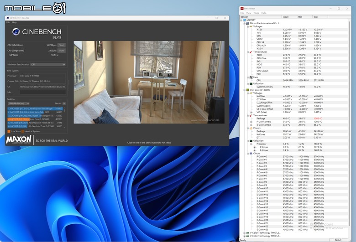
Task: Click the Intel Core i9 14900K chip icon
Action: pyautogui.click(x=248, y=90)
